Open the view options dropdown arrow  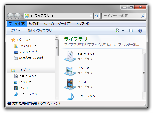[123, 31]
